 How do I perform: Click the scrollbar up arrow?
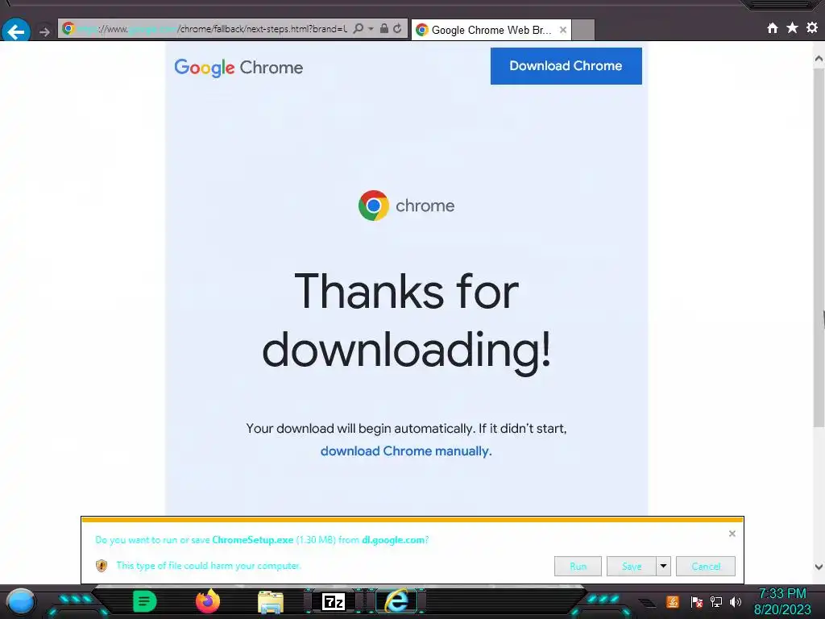[x=819, y=59]
